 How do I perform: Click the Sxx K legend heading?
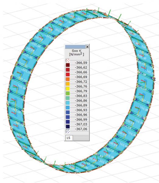[76, 51]
